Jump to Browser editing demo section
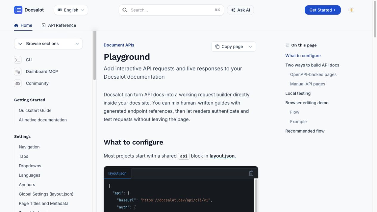The width and height of the screenshot is (377, 212). coord(307,103)
